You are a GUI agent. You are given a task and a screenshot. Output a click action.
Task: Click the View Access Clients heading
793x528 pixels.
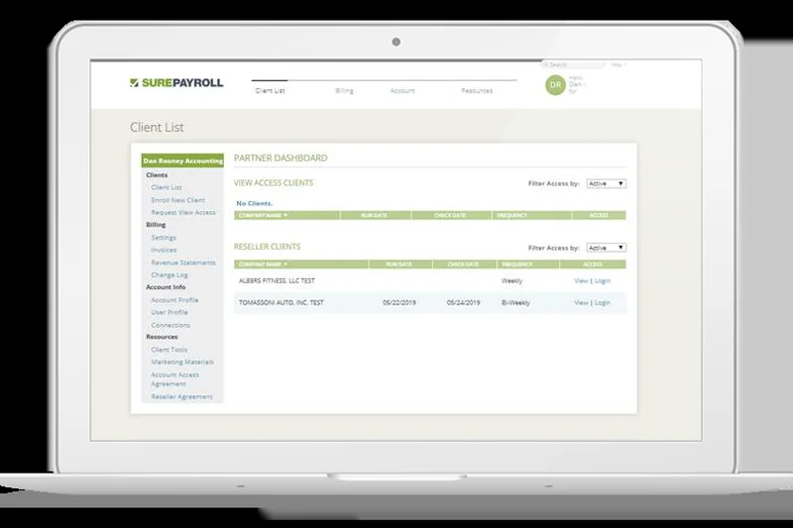274,183
